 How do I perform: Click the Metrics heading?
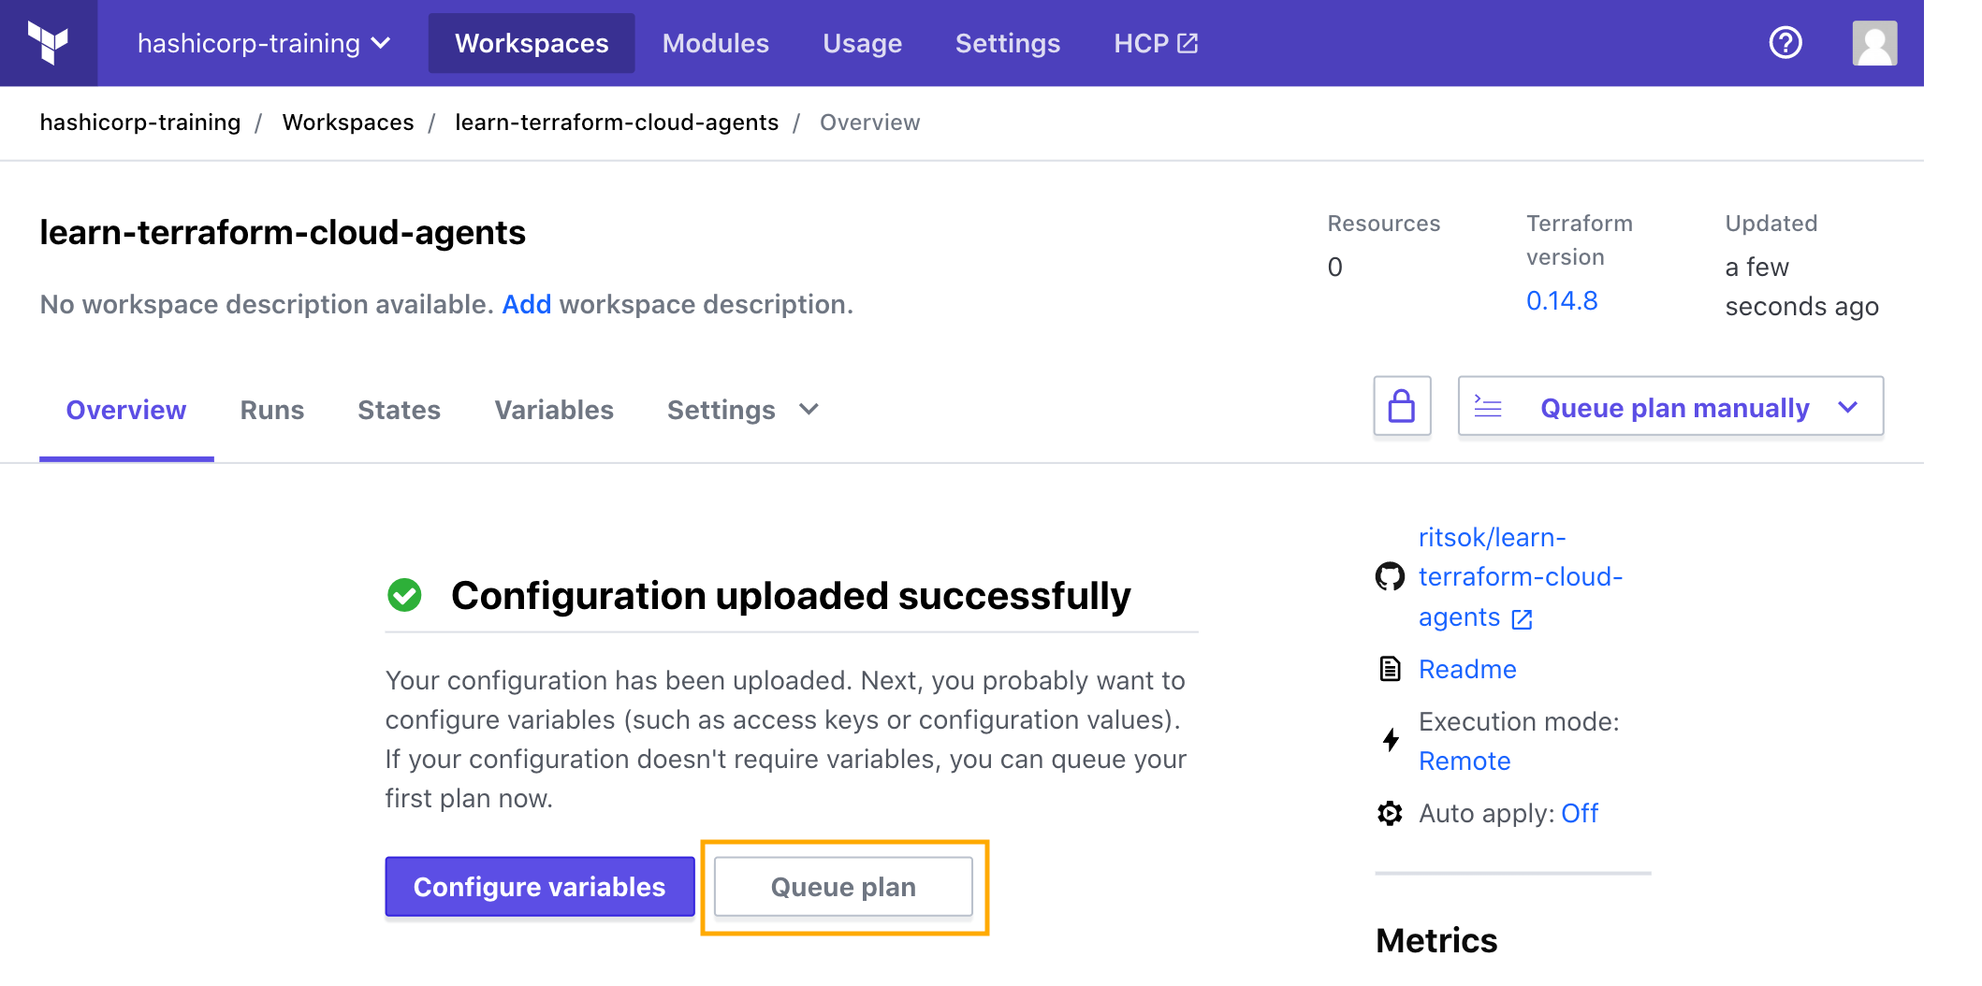tap(1436, 940)
